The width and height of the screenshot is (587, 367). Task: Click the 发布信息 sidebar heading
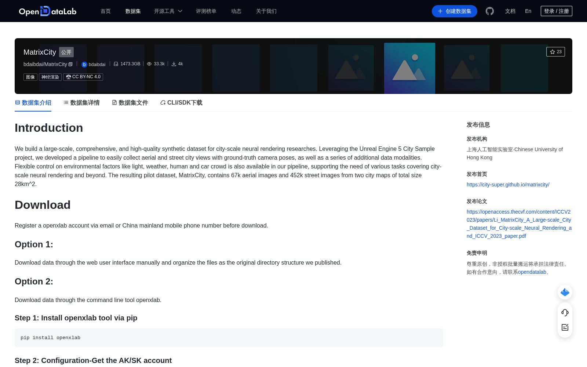478,125
